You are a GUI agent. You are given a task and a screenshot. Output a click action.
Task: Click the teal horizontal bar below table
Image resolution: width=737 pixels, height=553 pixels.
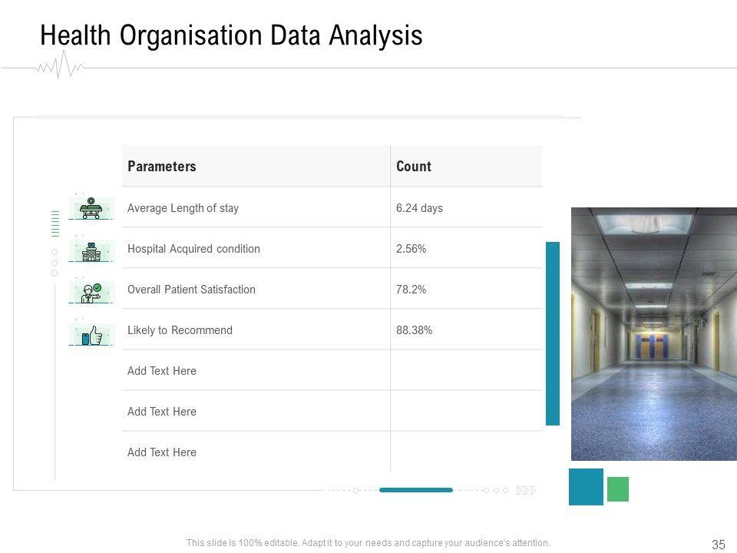click(415, 490)
